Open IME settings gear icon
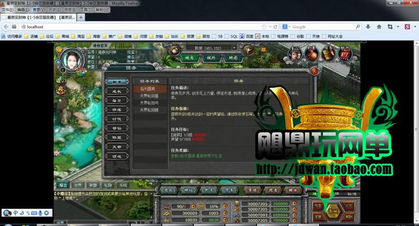 46,213
